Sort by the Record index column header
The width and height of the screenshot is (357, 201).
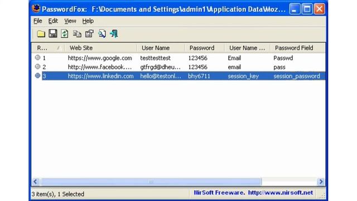[48, 48]
